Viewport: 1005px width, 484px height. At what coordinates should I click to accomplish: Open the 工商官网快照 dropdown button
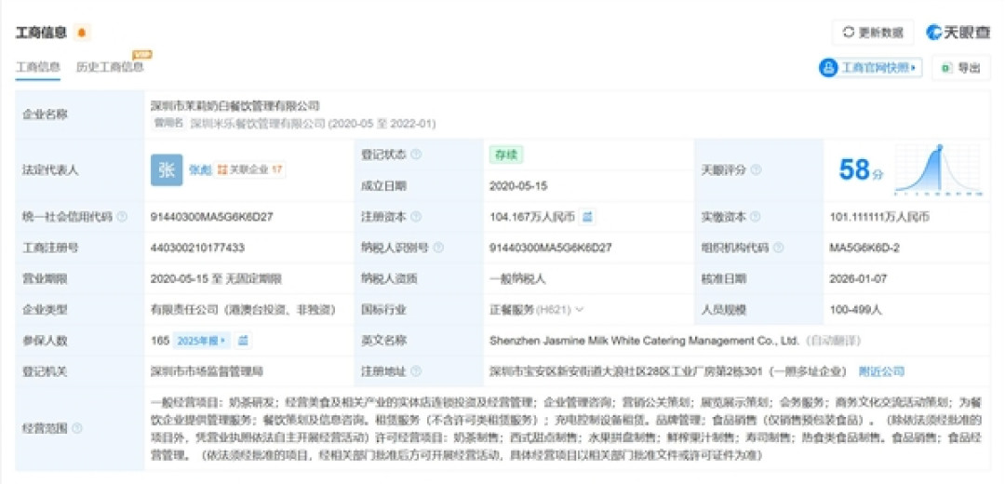870,68
